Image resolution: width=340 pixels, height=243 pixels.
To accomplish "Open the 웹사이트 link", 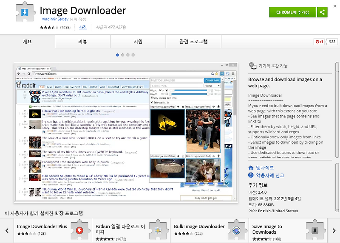I will [265, 168].
